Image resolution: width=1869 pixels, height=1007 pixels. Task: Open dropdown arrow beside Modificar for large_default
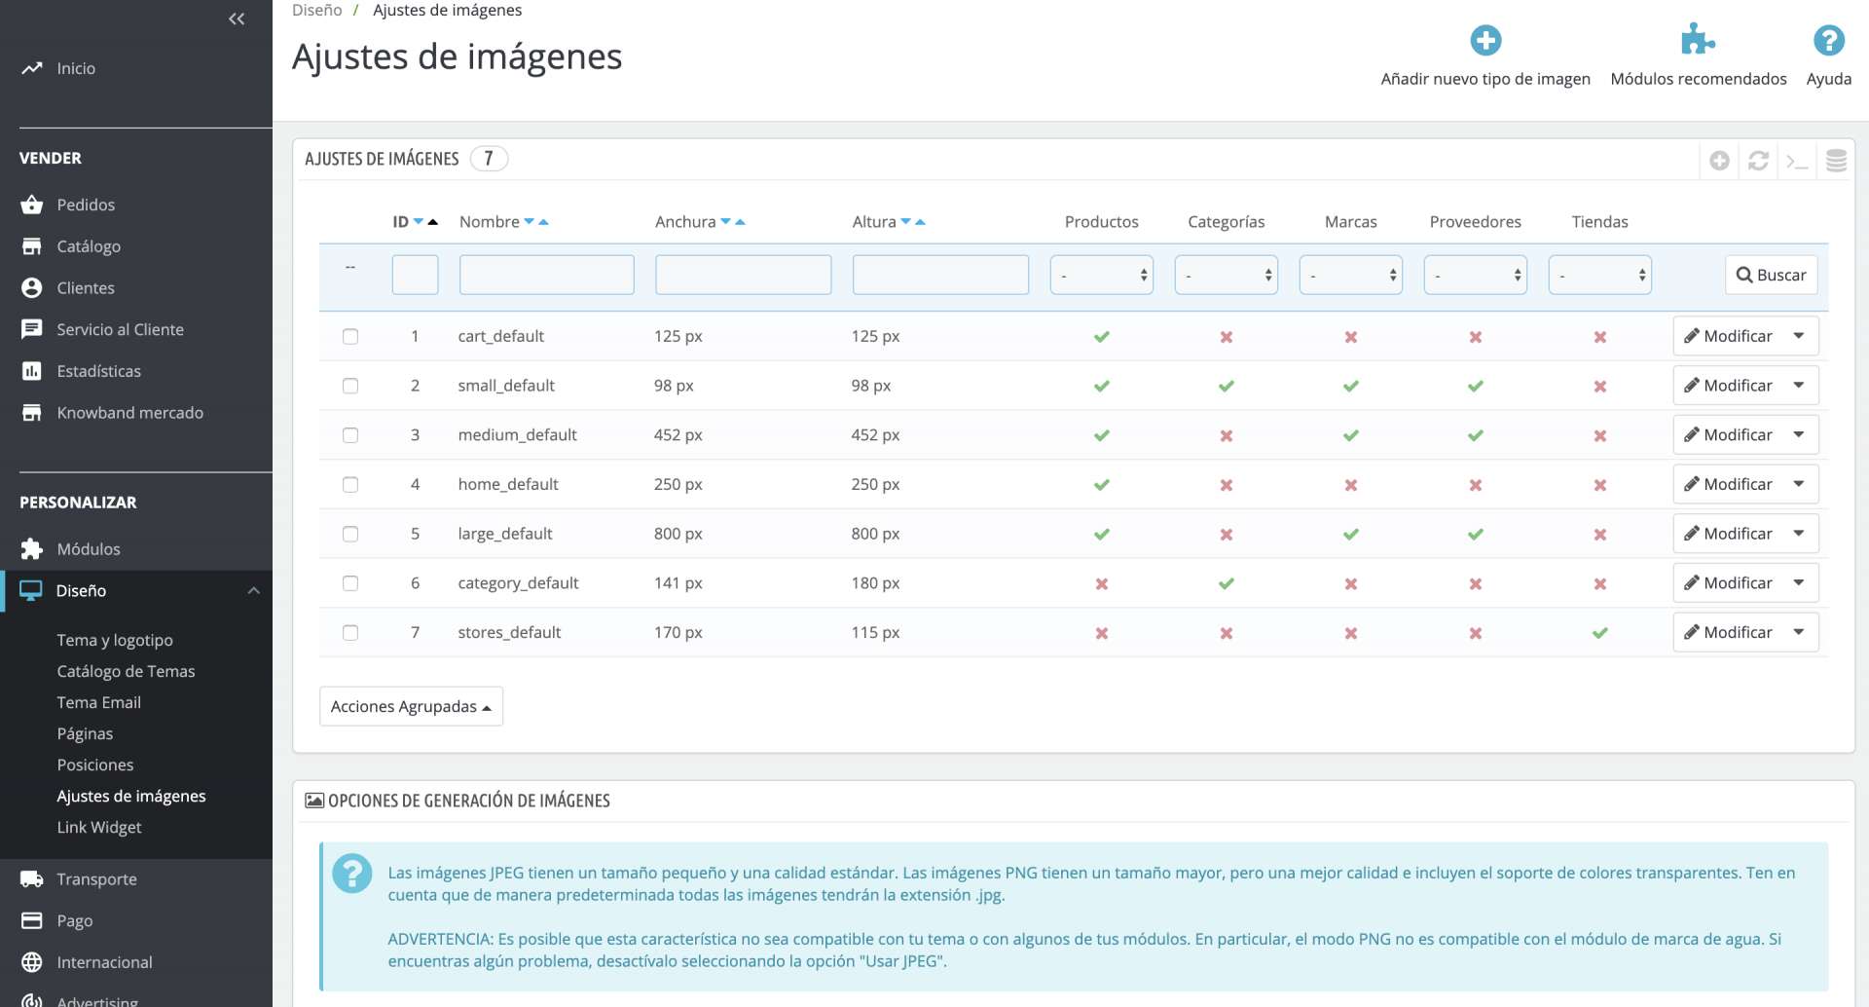1799,534
